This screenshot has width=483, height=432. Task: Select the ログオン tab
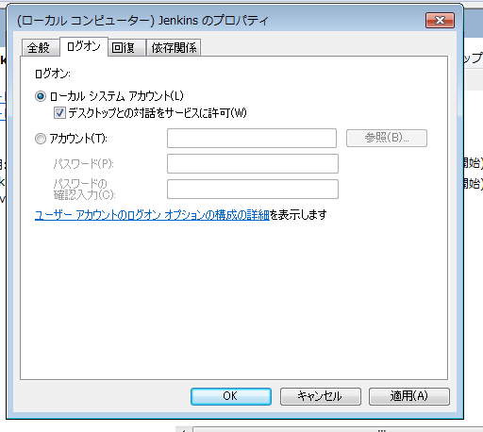point(84,46)
